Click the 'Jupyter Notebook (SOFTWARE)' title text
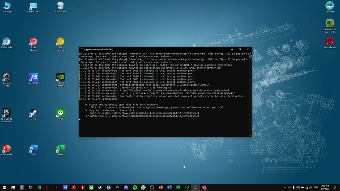340x191 pixels. click(99, 49)
